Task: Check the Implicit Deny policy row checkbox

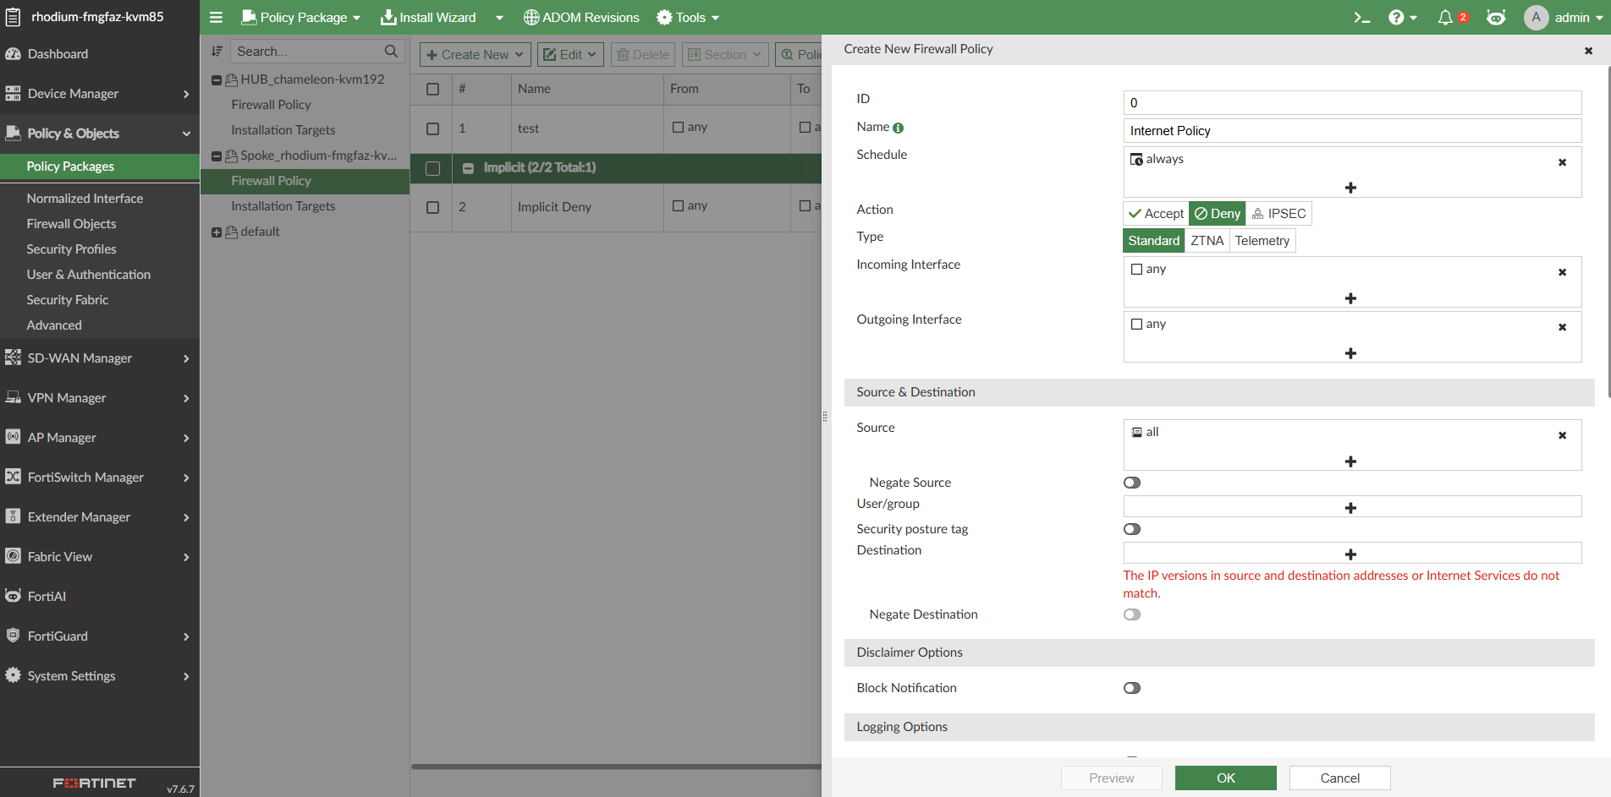Action: 432,207
